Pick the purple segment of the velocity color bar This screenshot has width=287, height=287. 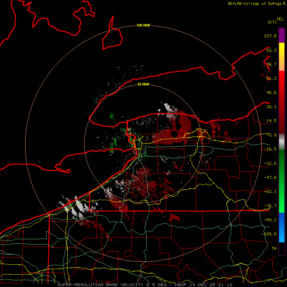tap(282, 35)
